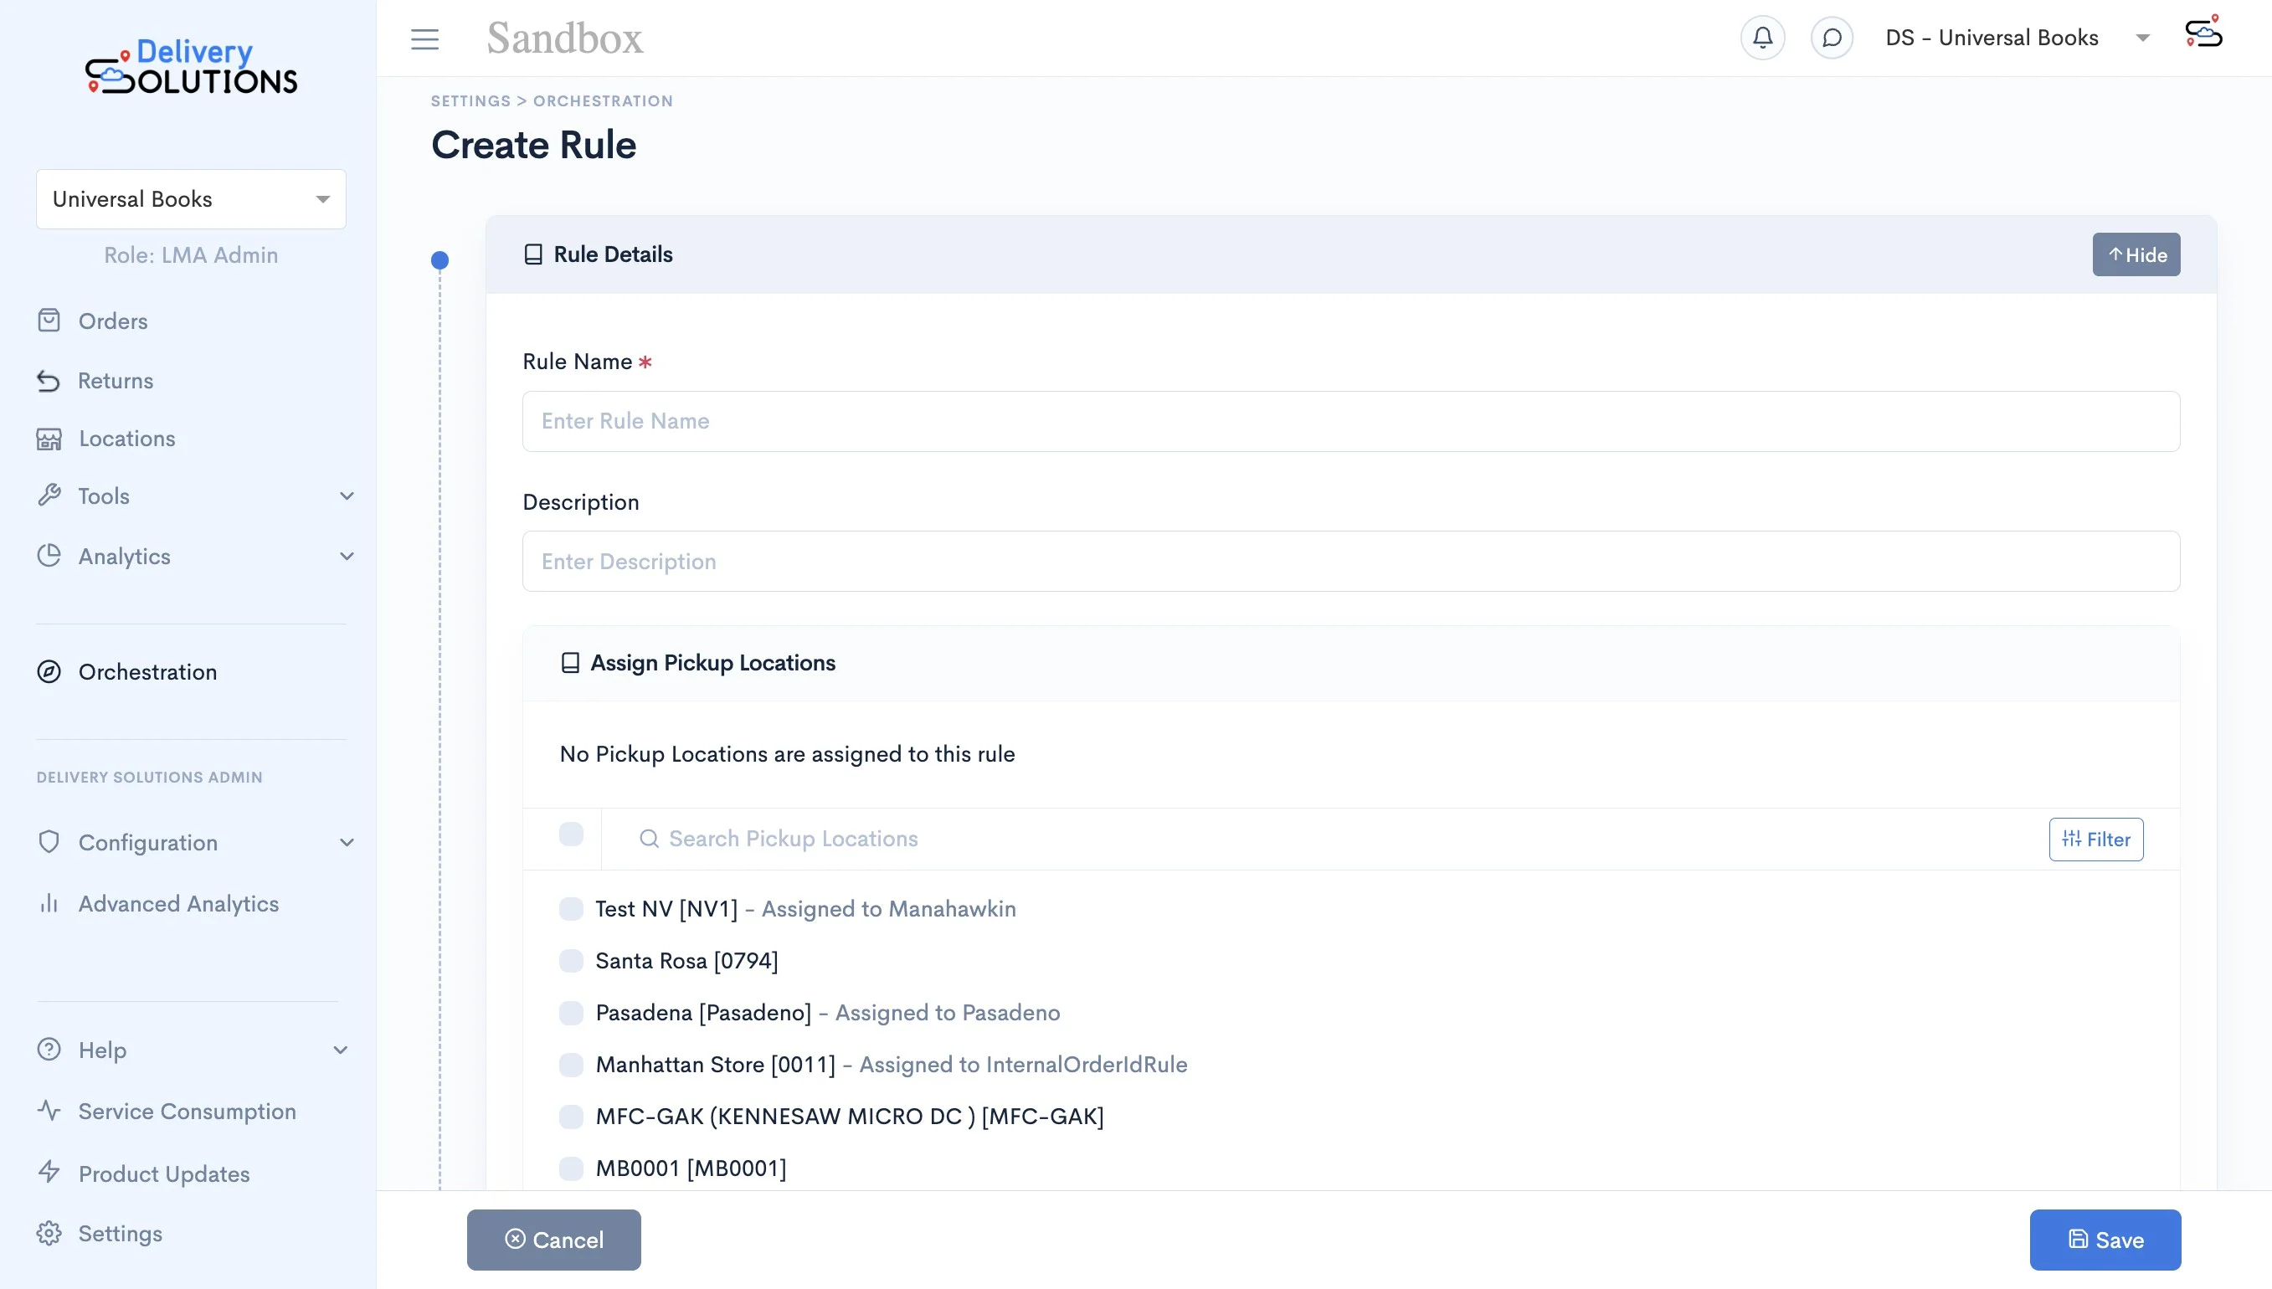Click the Orchestration compass icon
This screenshot has height=1289, width=2272.
[49, 672]
